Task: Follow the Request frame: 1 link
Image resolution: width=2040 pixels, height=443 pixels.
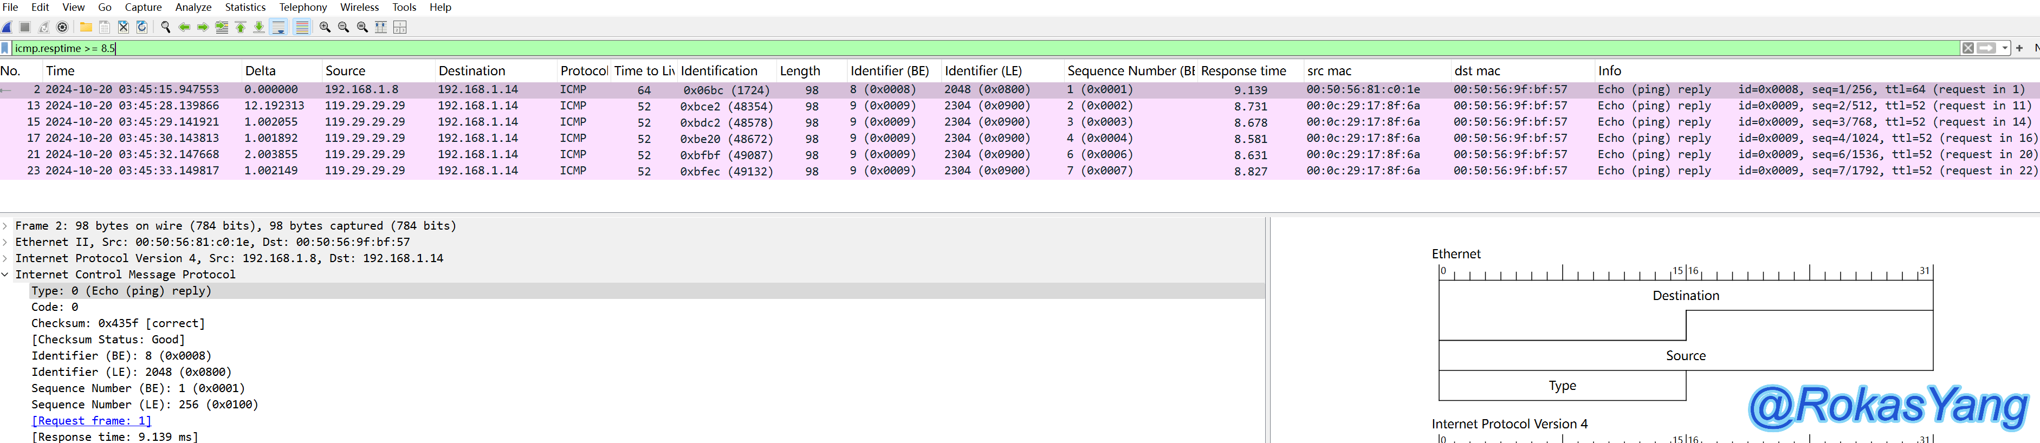Action: click(x=91, y=421)
